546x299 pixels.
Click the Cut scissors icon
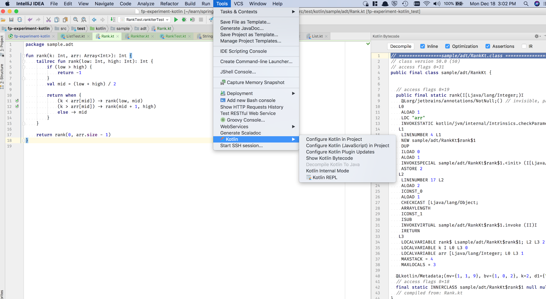click(x=48, y=20)
